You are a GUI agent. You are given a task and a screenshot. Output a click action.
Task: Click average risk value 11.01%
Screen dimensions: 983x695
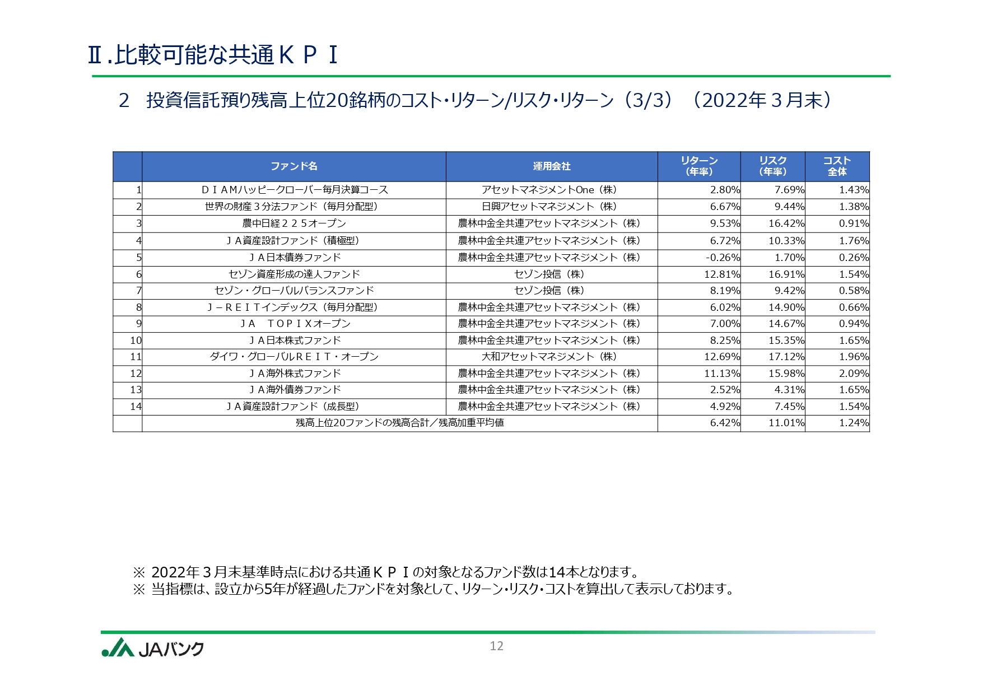[x=786, y=423]
